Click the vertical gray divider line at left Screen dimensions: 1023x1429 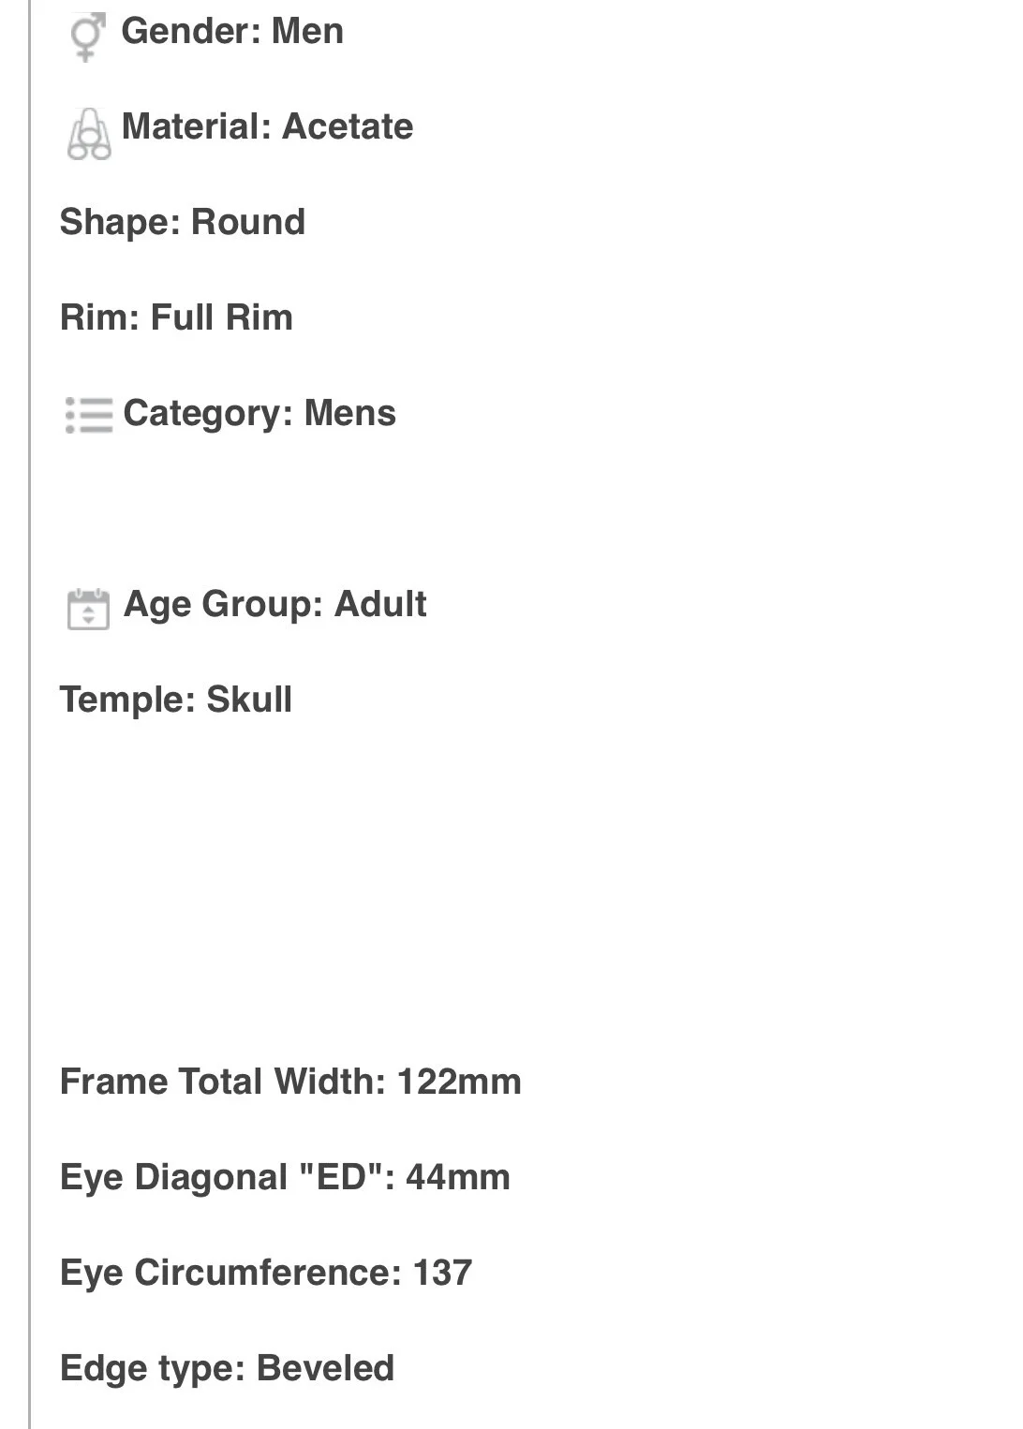click(x=30, y=714)
